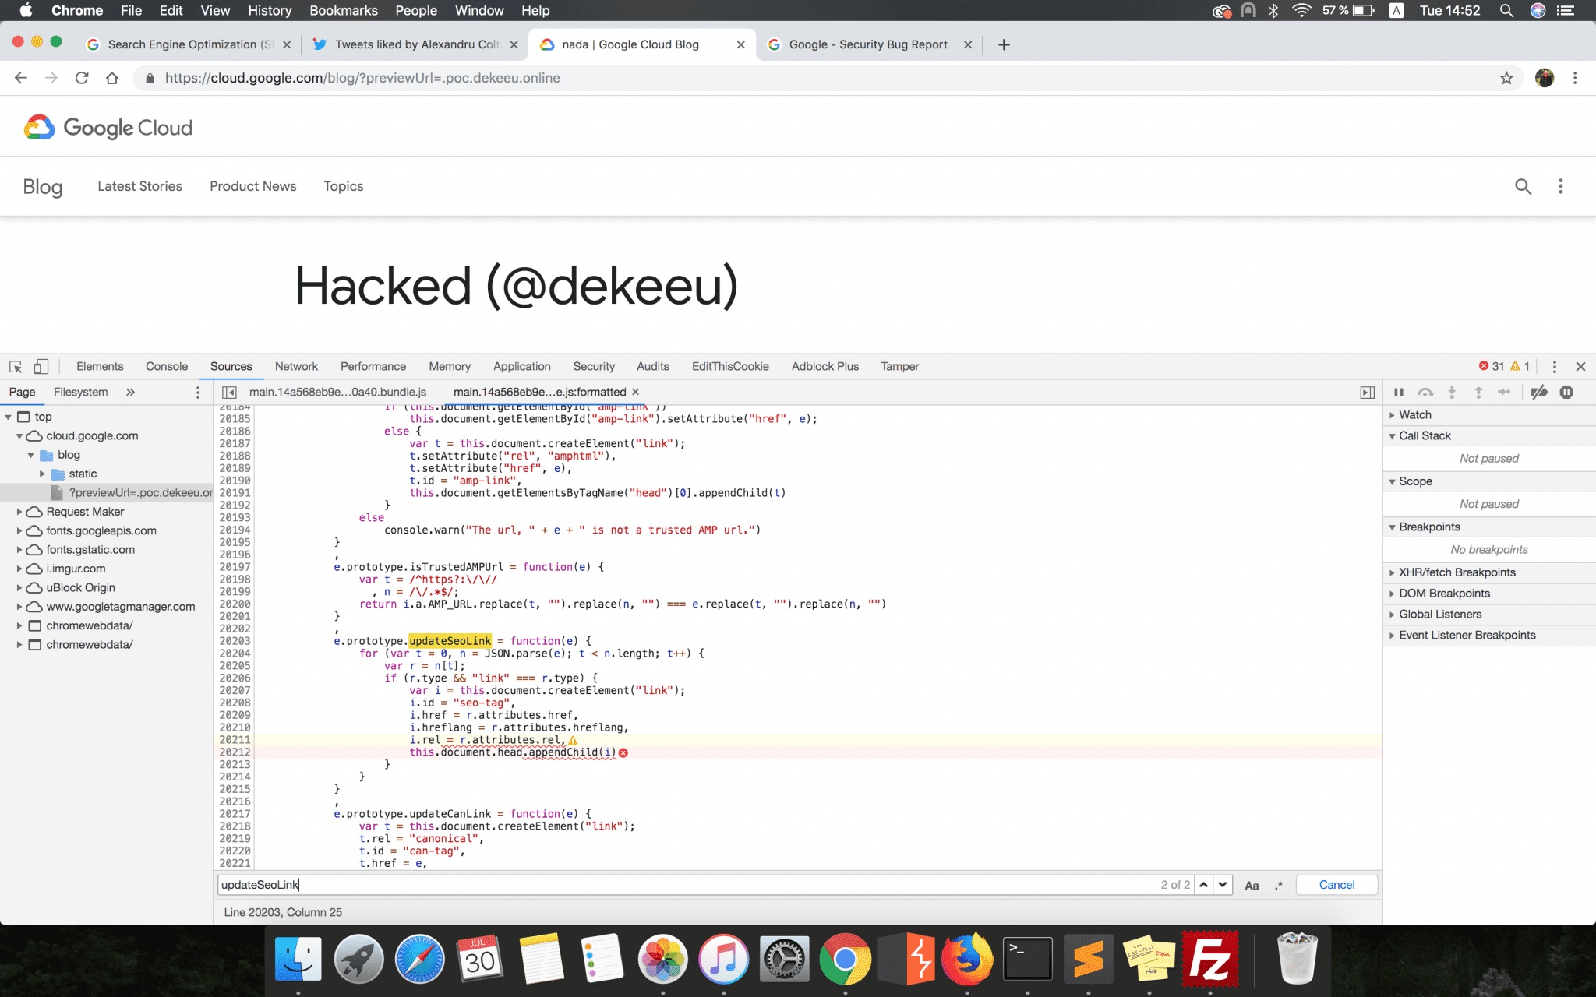The width and height of the screenshot is (1596, 997).
Task: Open Latest Stories blog link
Action: click(x=139, y=186)
